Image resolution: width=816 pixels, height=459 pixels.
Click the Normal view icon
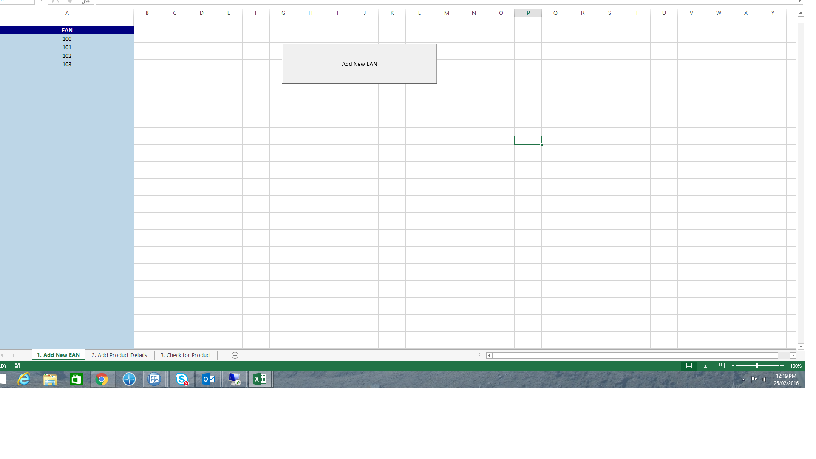689,365
